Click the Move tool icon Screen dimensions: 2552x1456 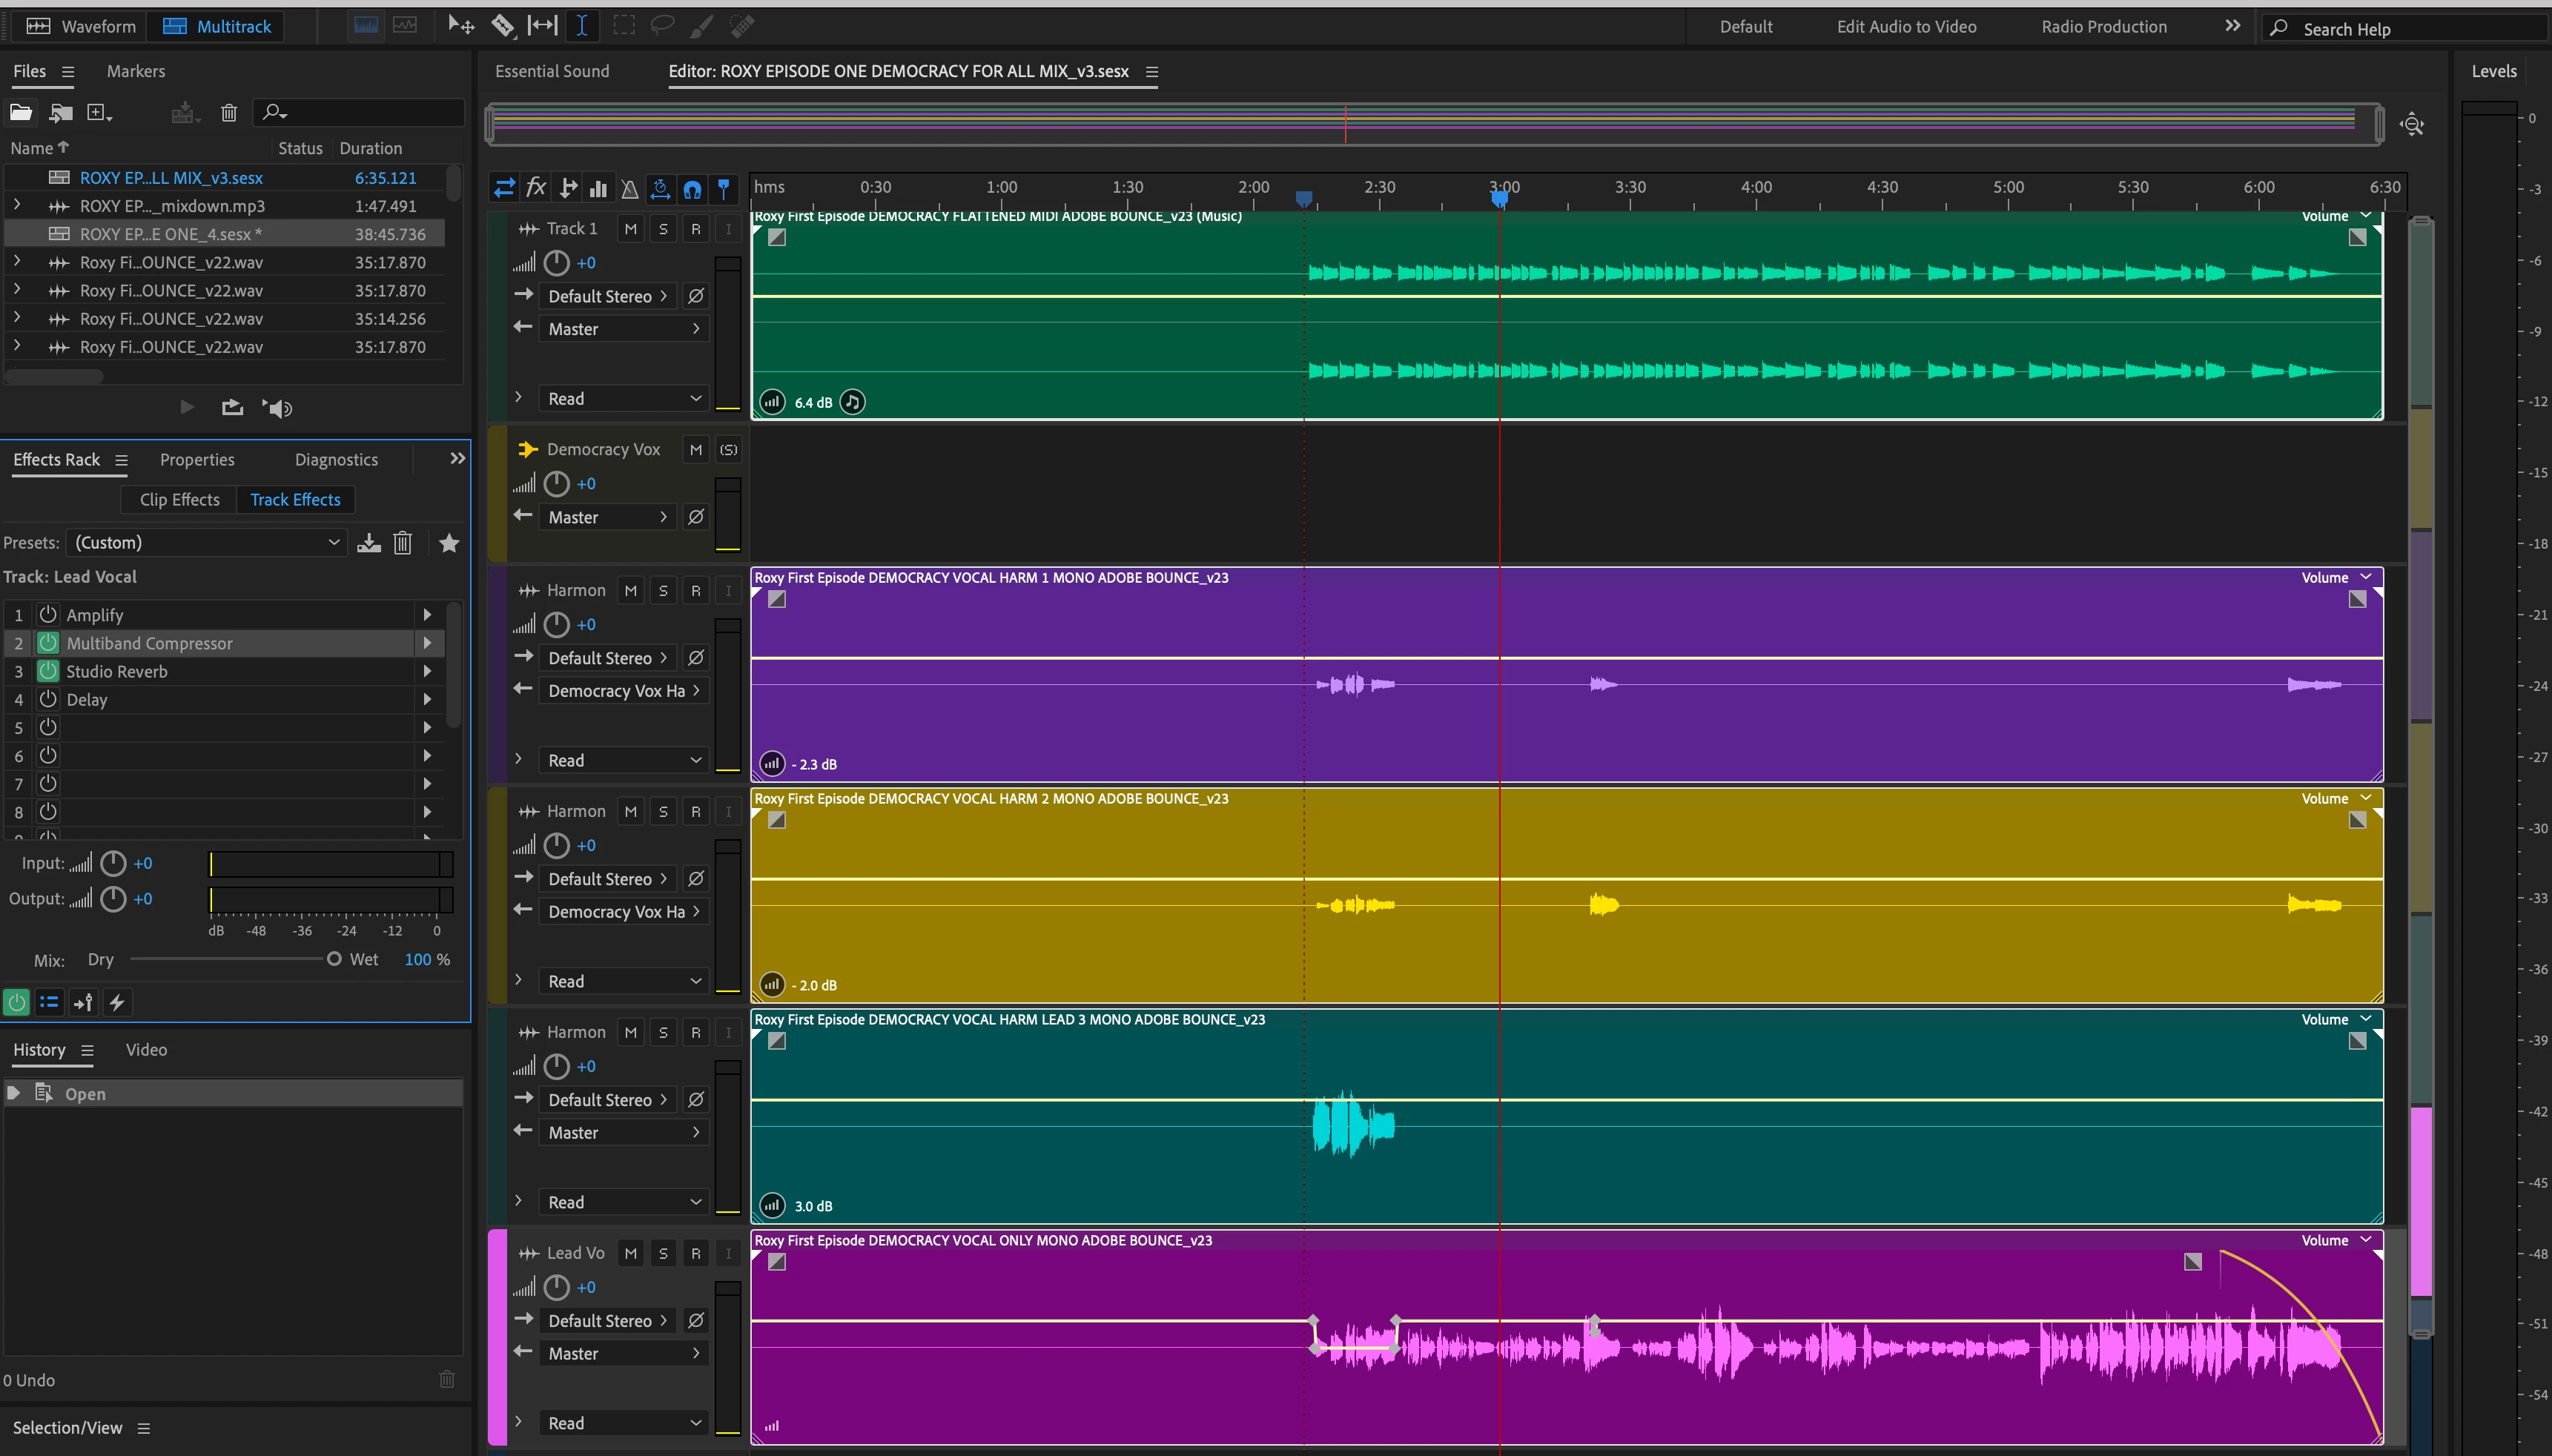pyautogui.click(x=460, y=26)
